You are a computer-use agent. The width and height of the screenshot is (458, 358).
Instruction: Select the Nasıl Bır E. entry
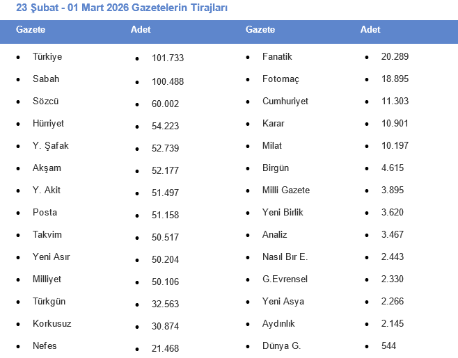(x=285, y=257)
